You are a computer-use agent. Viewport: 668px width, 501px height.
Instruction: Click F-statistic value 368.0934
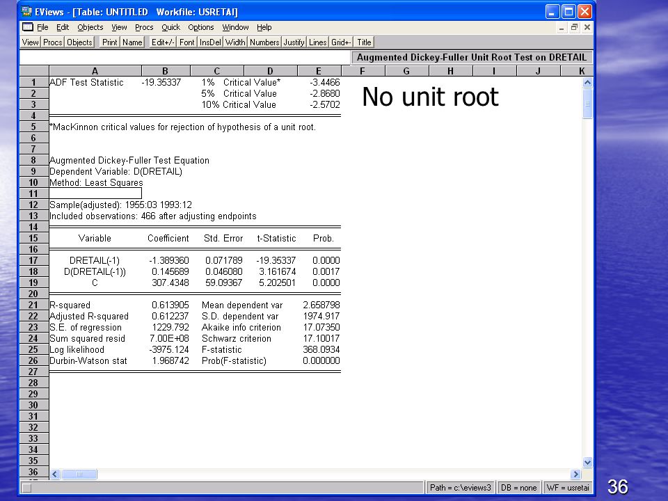coord(321,349)
